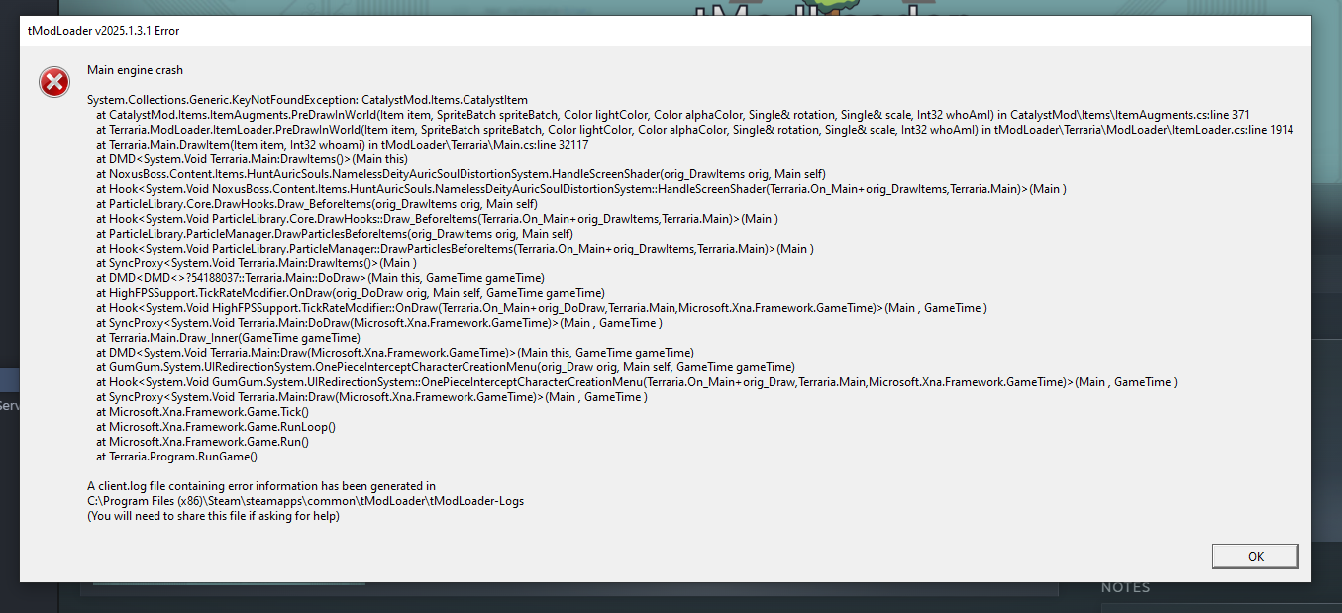Click the Terraria.Main.Draw_Inner stack line
This screenshot has height=613, width=1342.
[x=228, y=338]
